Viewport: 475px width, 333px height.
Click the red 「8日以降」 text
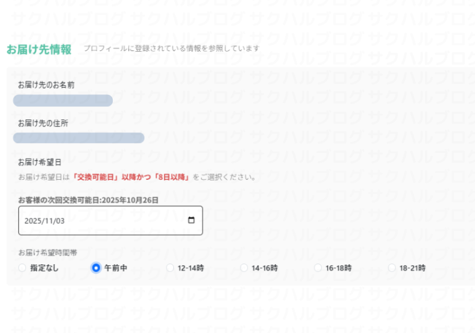(172, 177)
